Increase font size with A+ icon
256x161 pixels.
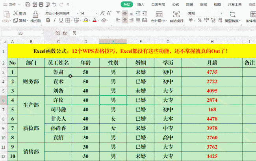[x=102, y=13]
